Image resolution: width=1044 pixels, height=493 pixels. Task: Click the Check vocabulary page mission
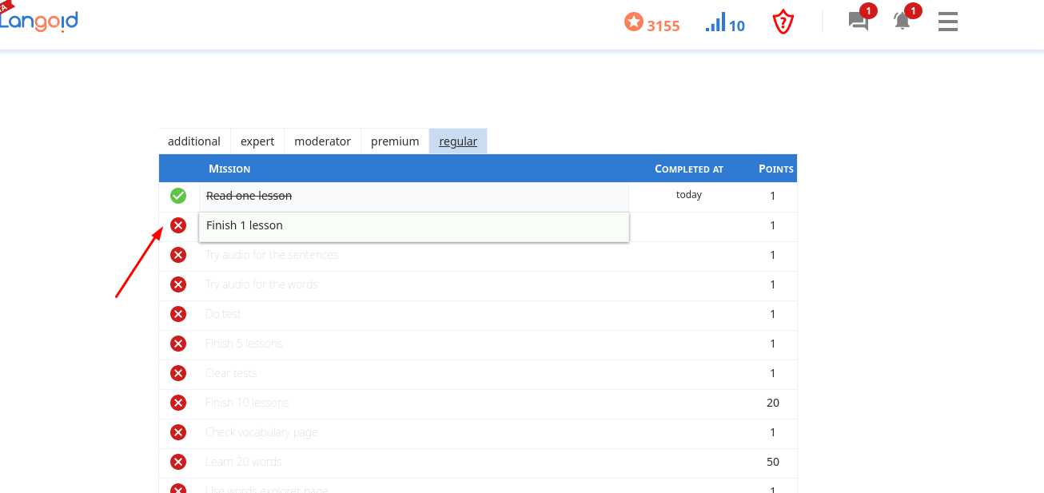pos(261,432)
